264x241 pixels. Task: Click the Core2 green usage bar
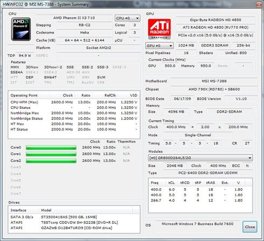point(51,161)
